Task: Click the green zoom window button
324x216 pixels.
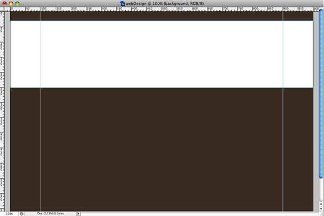Action: (x=17, y=3)
